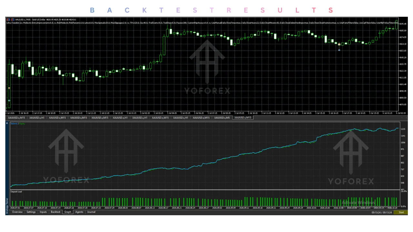
Task: Switch to the Settings tab
Action: pos(31,212)
